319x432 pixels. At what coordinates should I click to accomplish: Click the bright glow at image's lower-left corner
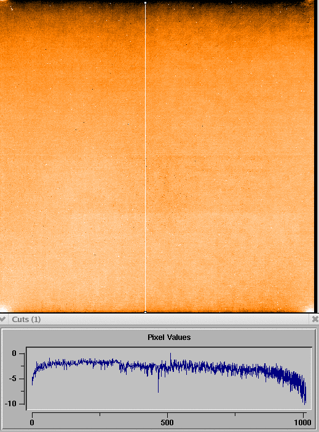pos(3,309)
